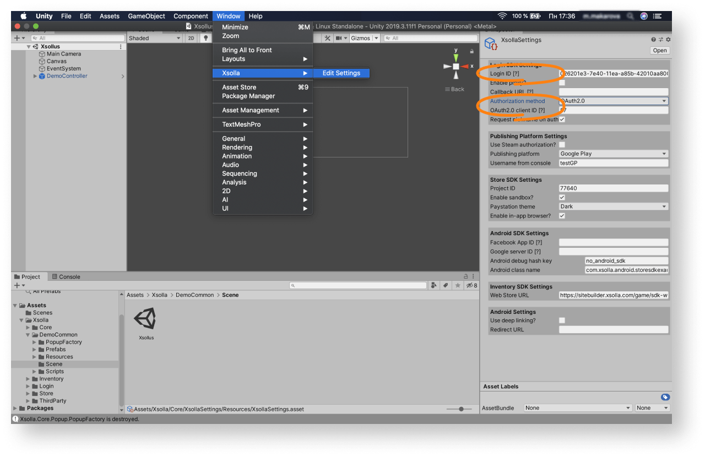Toggle the Use deep linking checkbox
Viewport: 705px width, 457px height.
click(562, 320)
